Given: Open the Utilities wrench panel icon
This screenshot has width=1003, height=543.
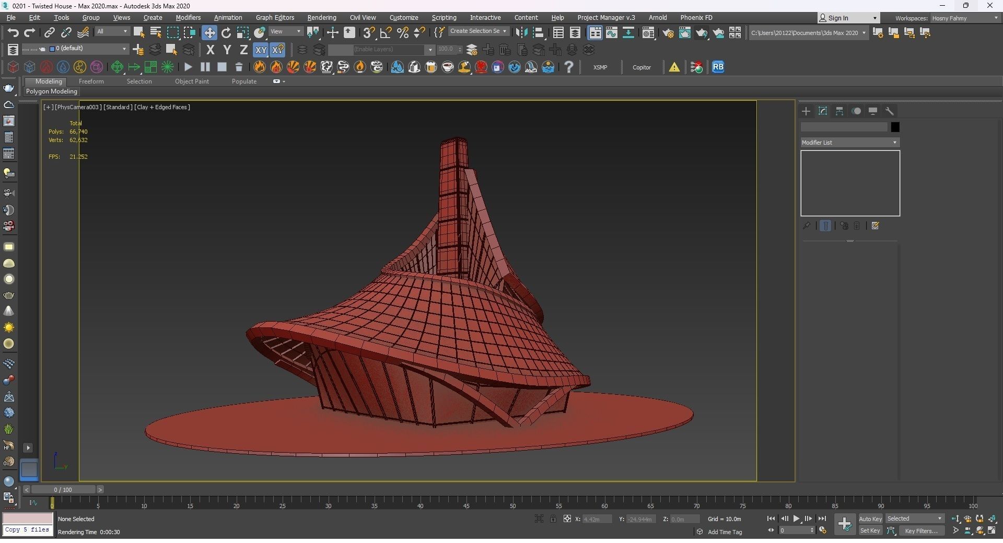Looking at the screenshot, I should pos(890,111).
